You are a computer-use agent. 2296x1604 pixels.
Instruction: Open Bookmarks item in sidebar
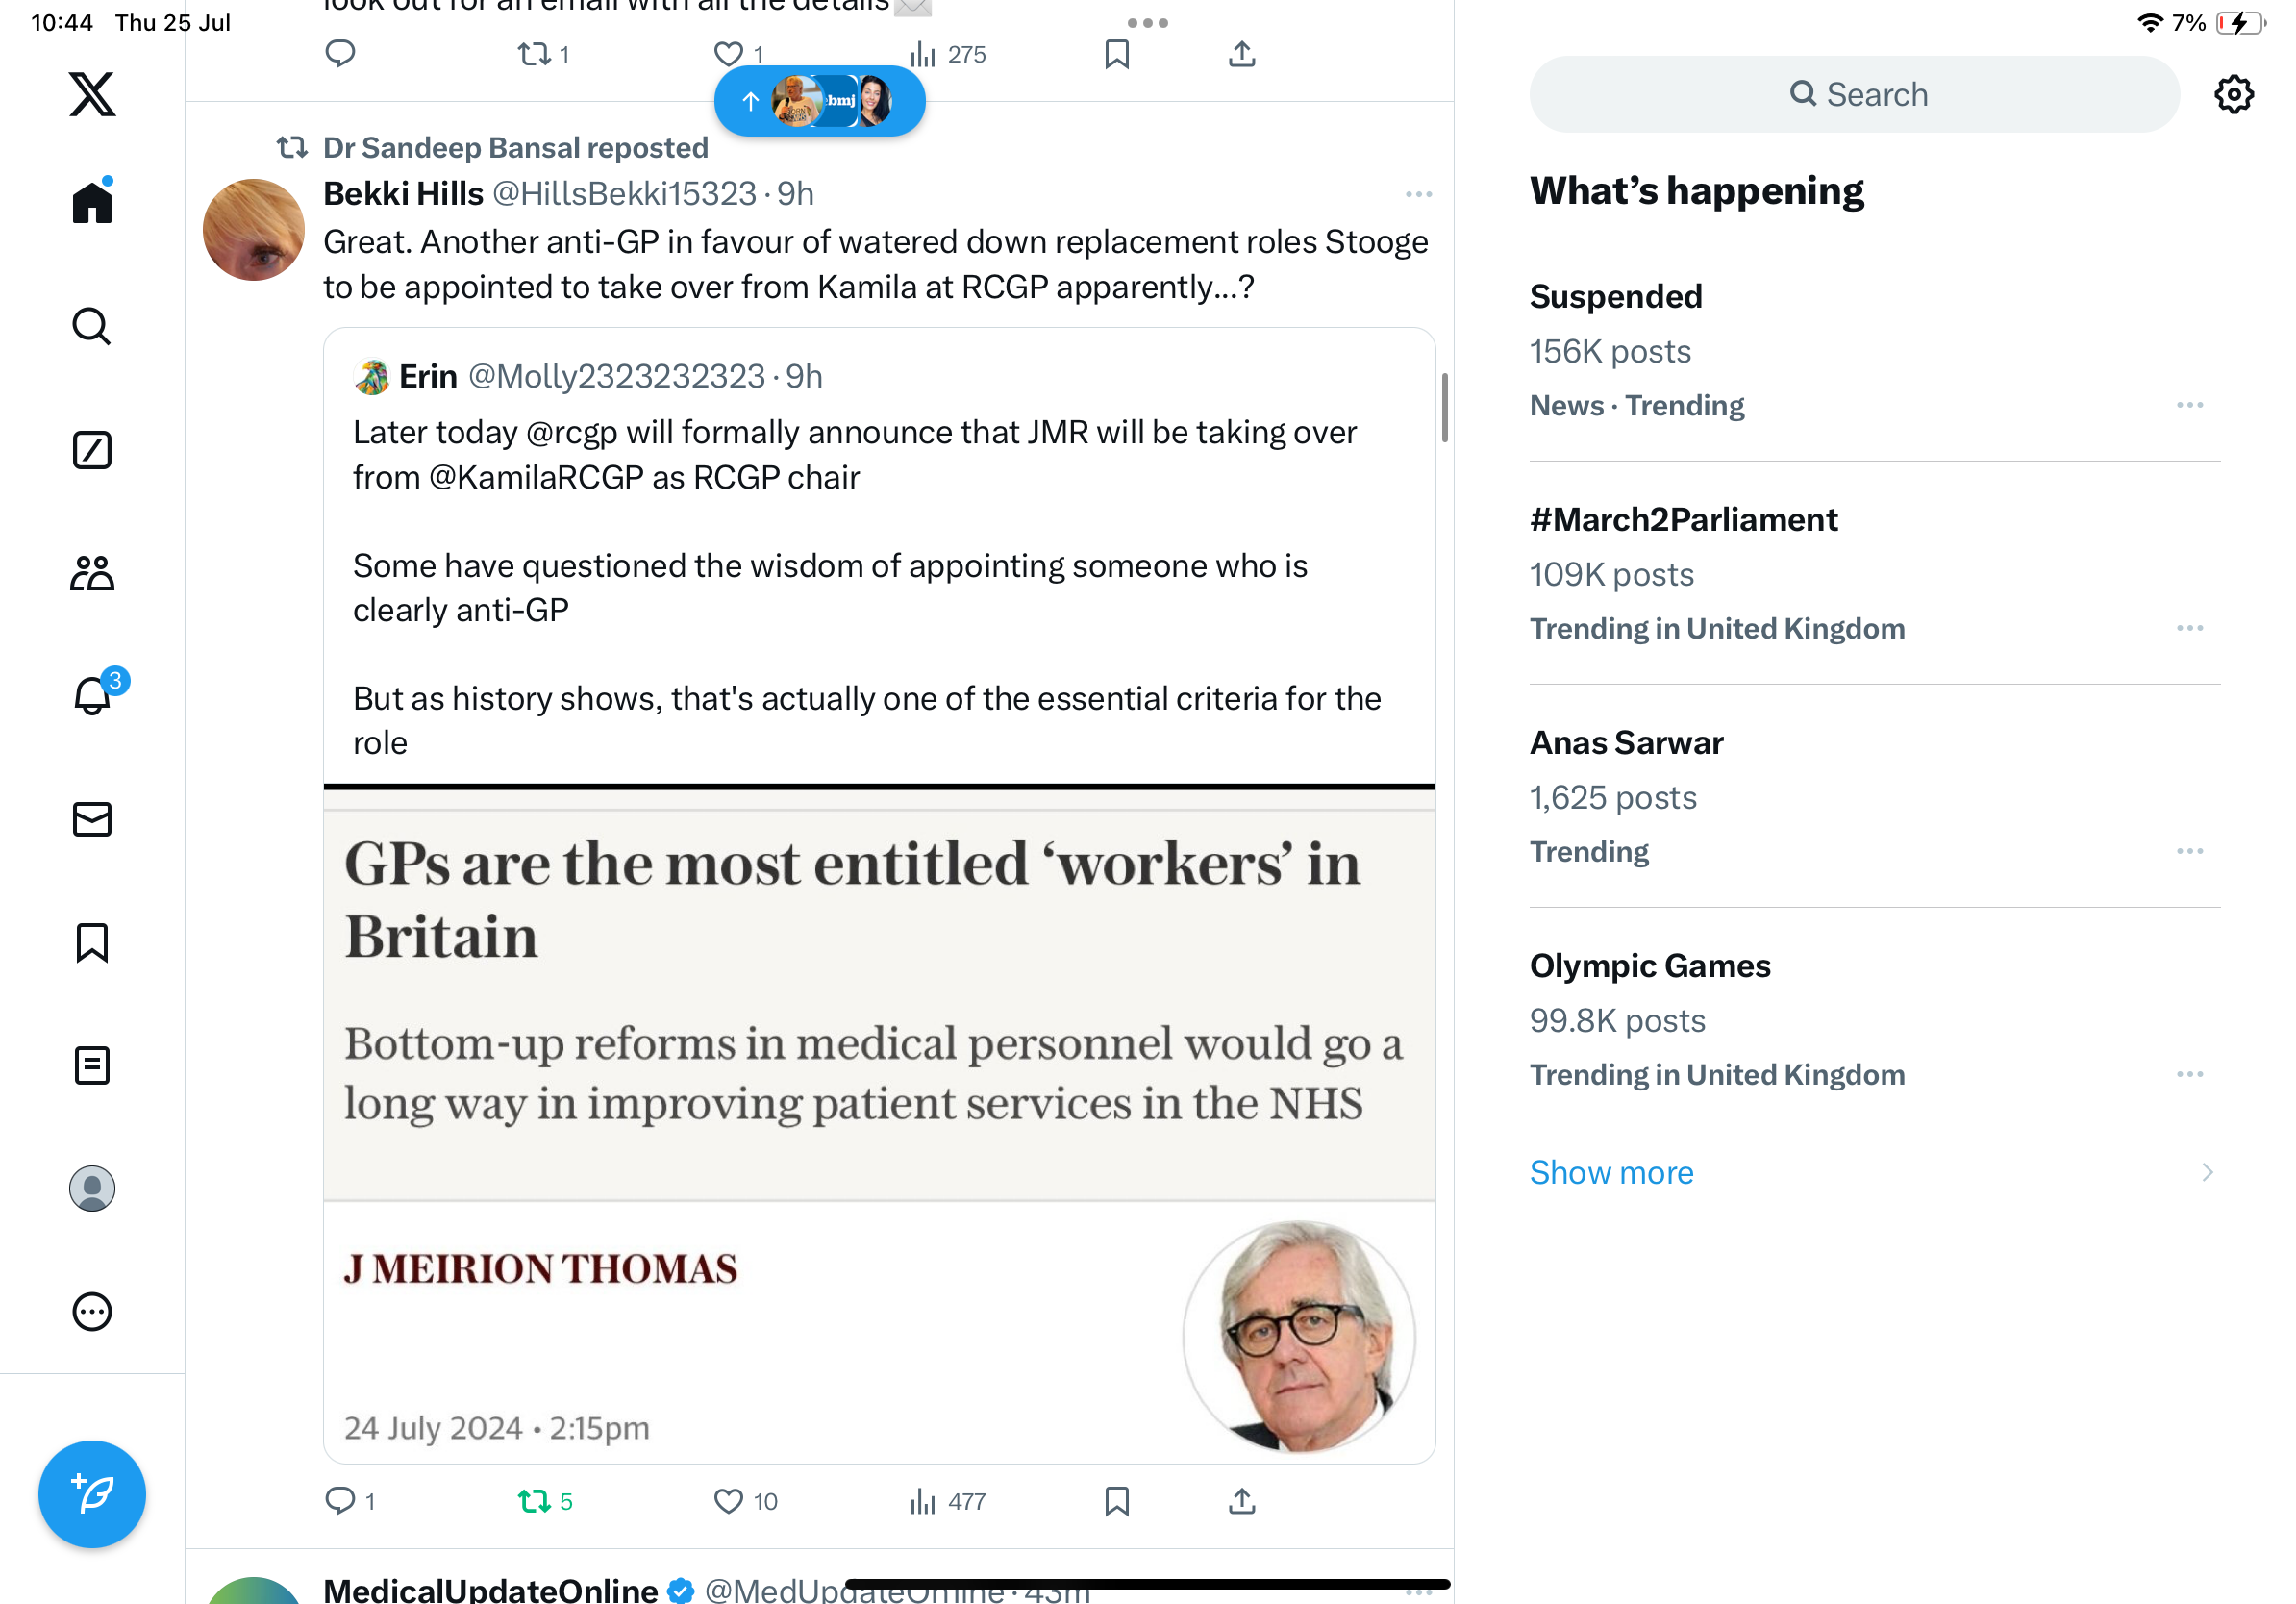(92, 942)
